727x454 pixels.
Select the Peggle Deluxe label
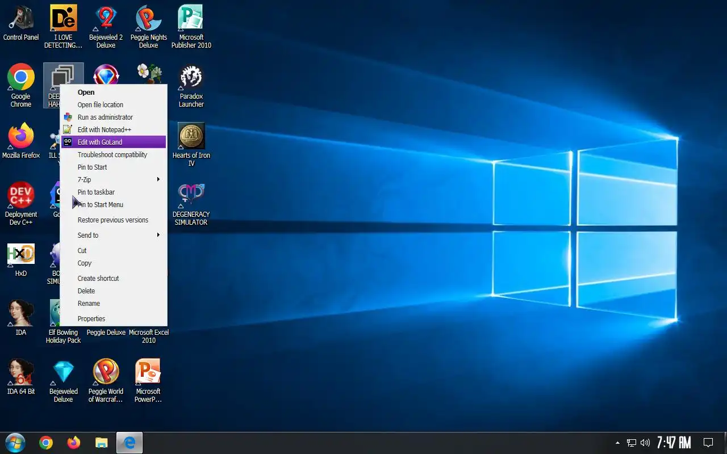click(x=106, y=333)
